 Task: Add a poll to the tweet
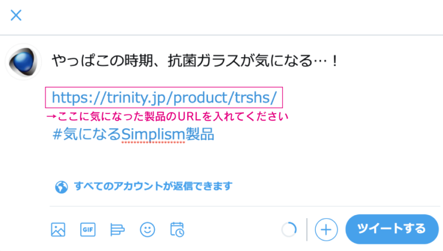(117, 230)
